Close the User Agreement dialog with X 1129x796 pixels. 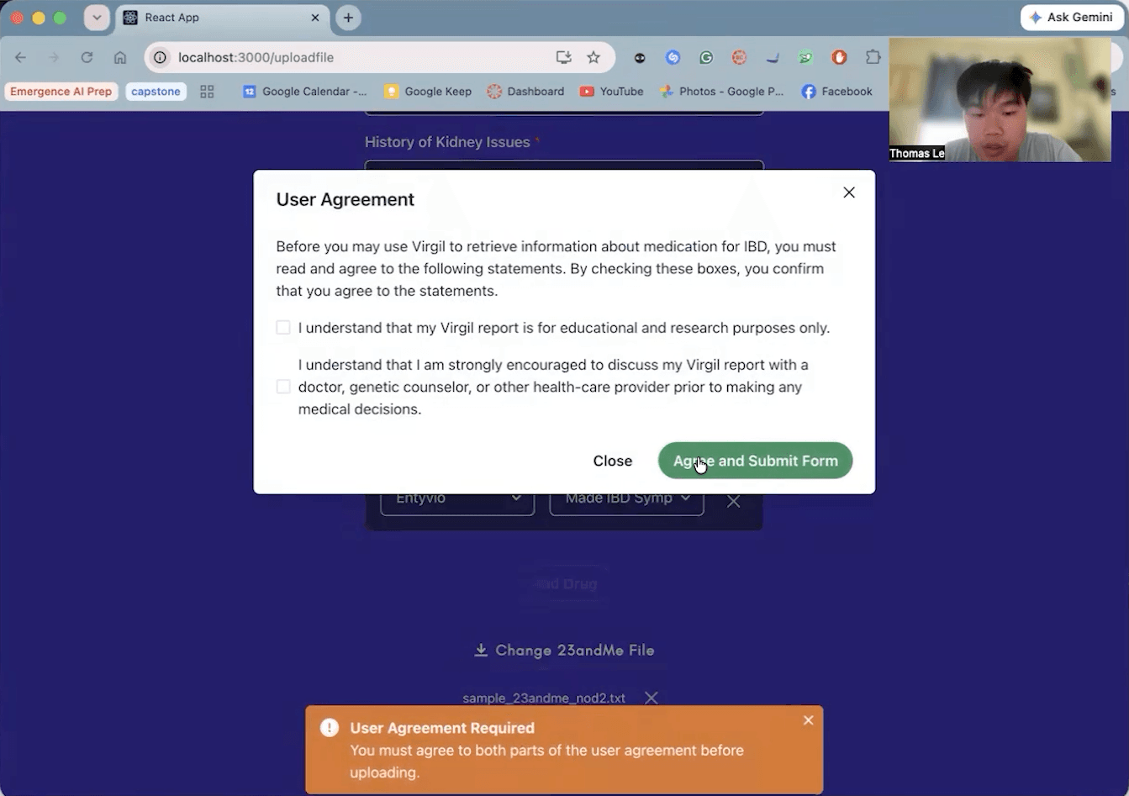(x=849, y=192)
